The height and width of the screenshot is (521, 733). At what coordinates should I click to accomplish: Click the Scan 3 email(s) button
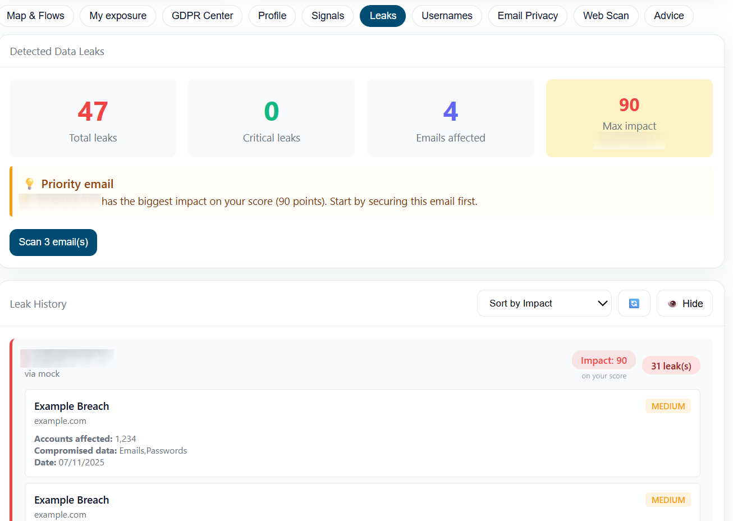pyautogui.click(x=53, y=242)
